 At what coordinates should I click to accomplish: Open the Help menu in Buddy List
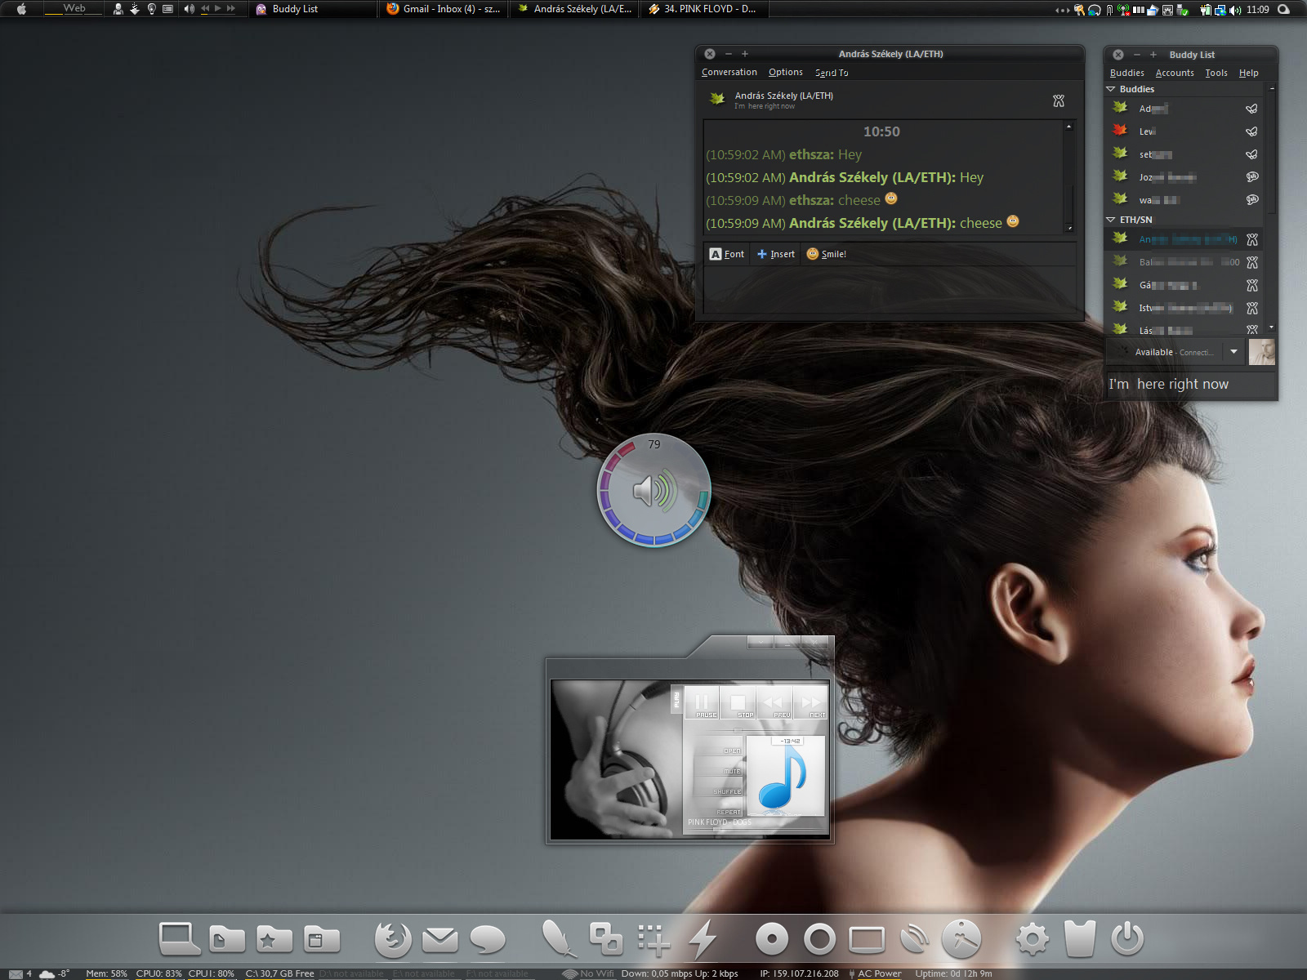[x=1248, y=73]
